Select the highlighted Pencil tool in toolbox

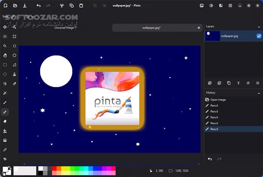5,112
